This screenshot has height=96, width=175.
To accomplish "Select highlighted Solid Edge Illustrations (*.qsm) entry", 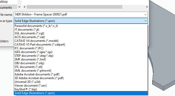I will 81,93.
